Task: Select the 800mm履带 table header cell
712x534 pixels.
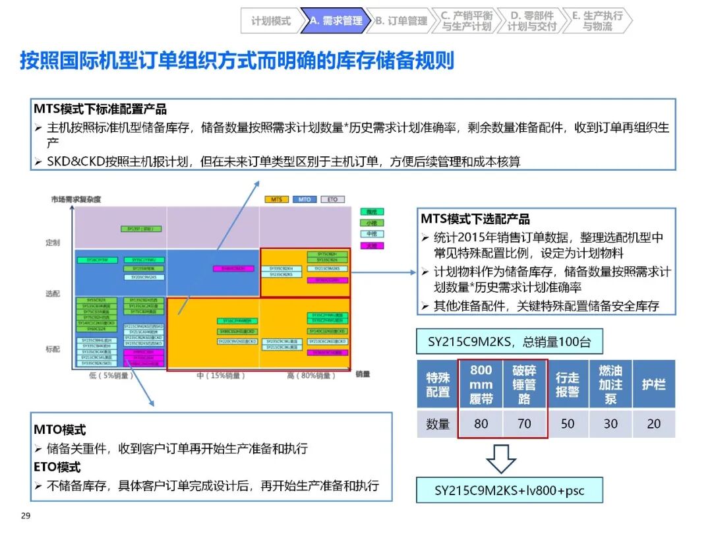Action: (481, 384)
